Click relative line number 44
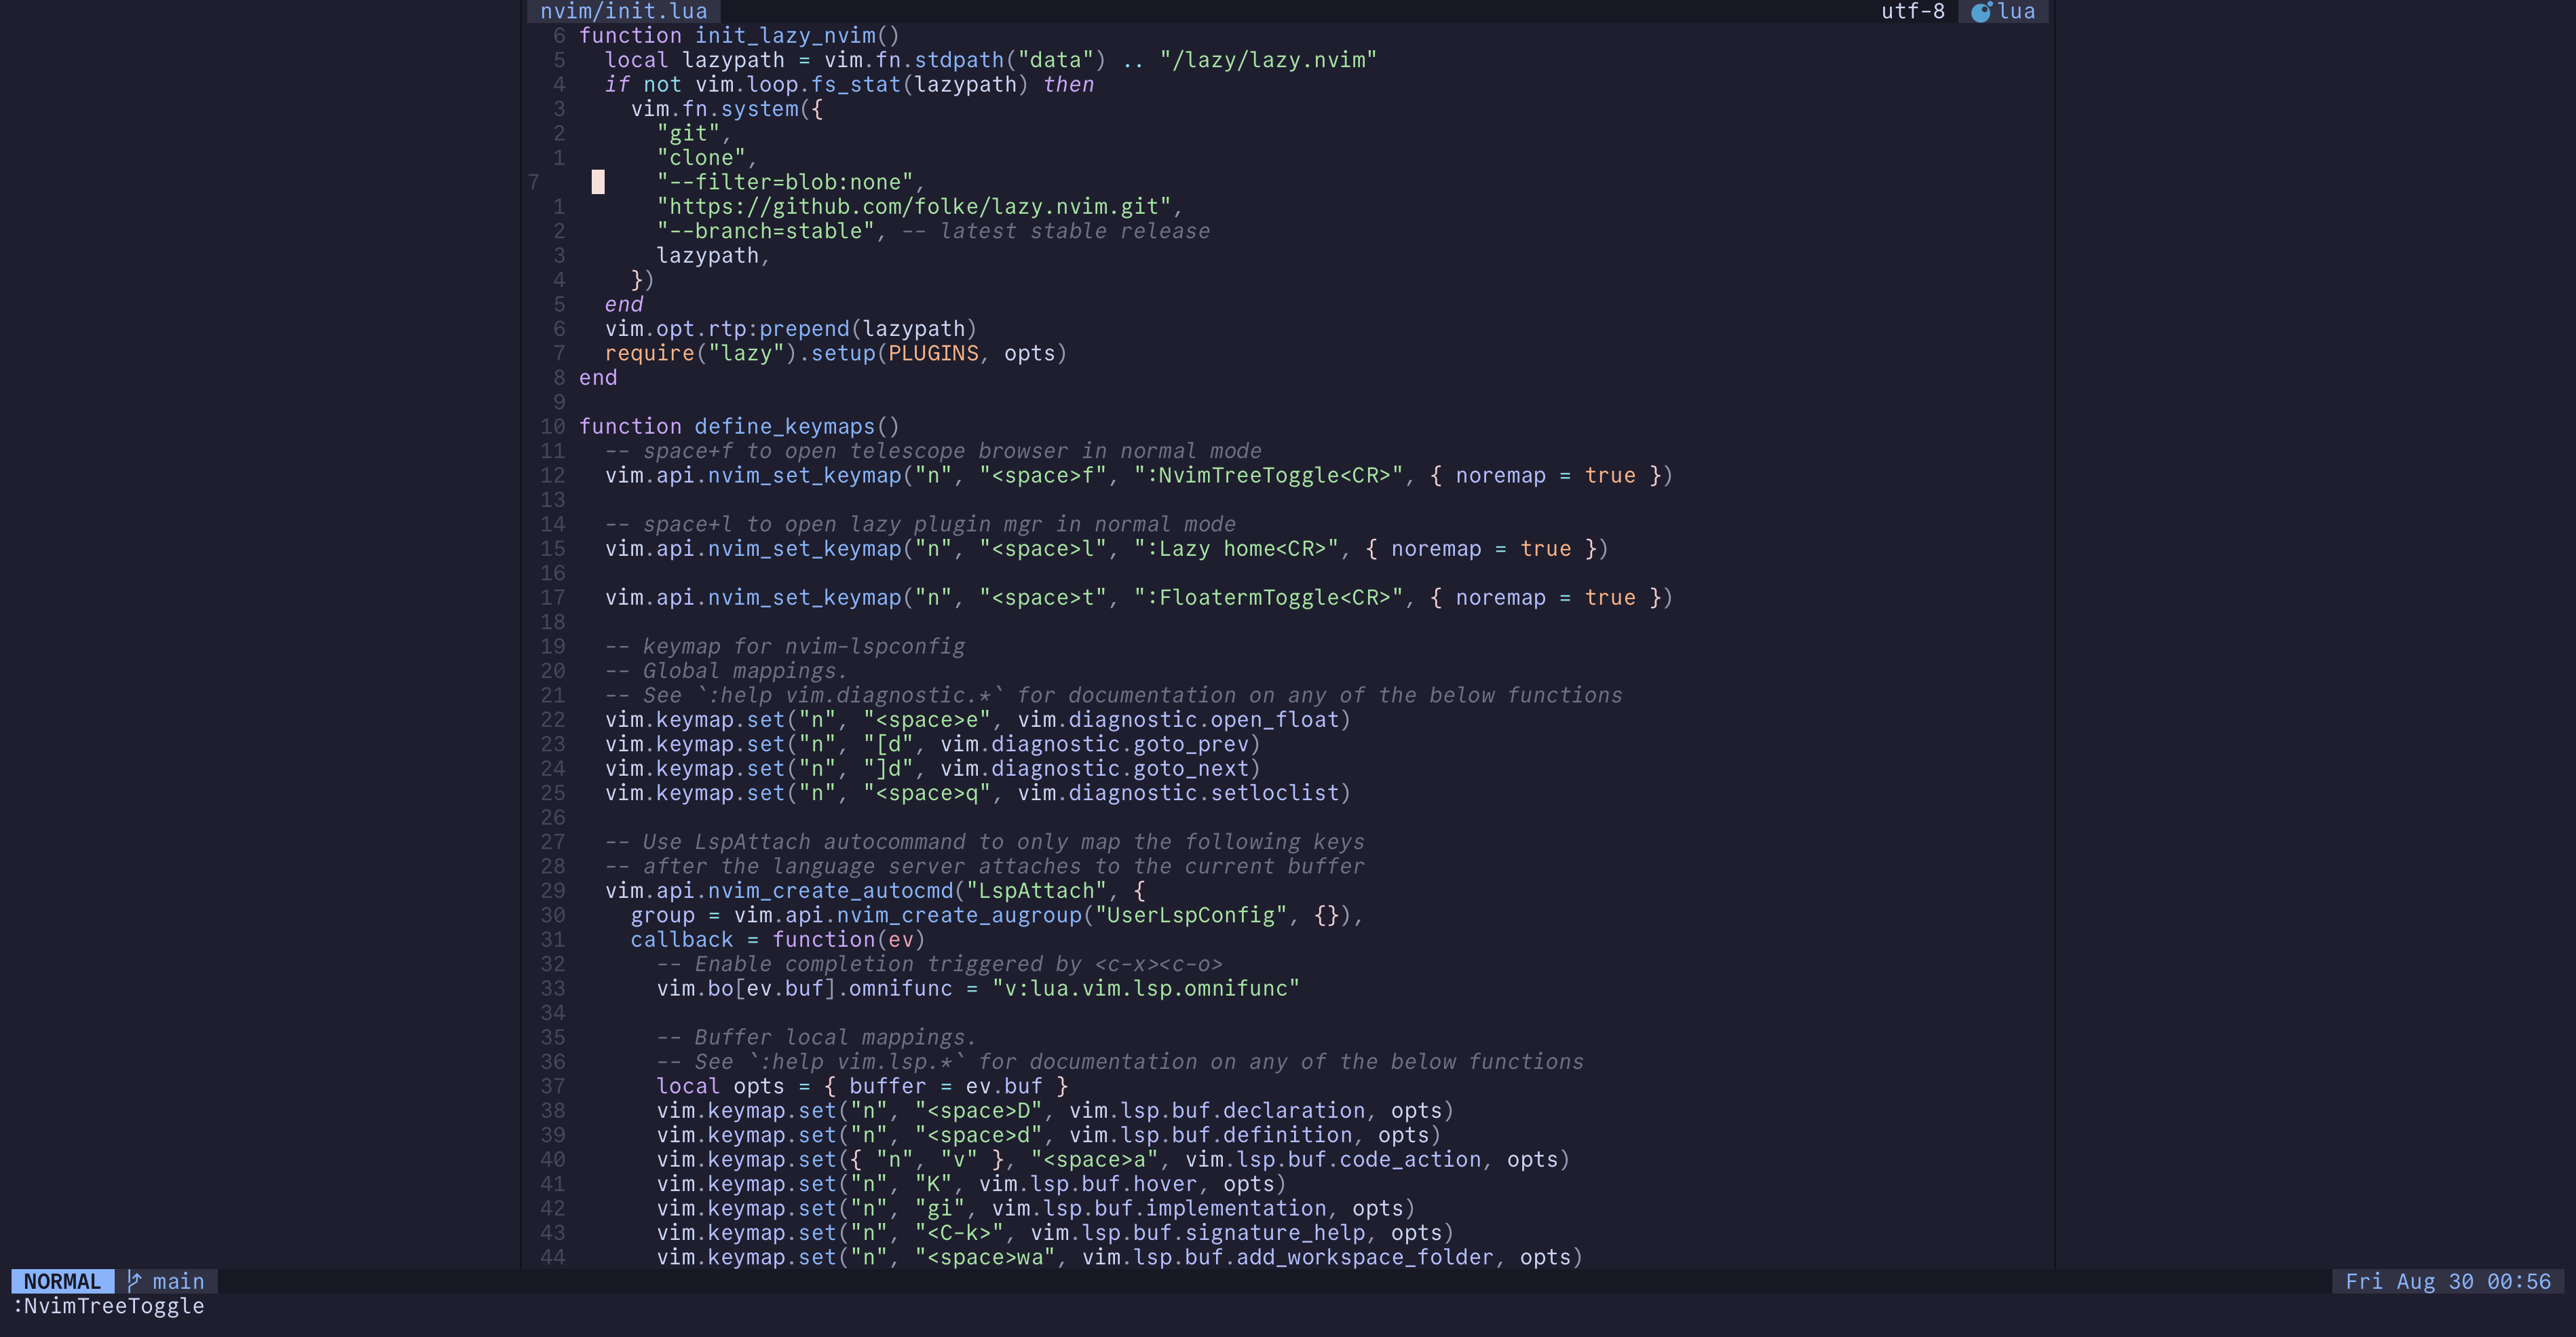Screen dimensions: 2576x1337 click(552, 1257)
